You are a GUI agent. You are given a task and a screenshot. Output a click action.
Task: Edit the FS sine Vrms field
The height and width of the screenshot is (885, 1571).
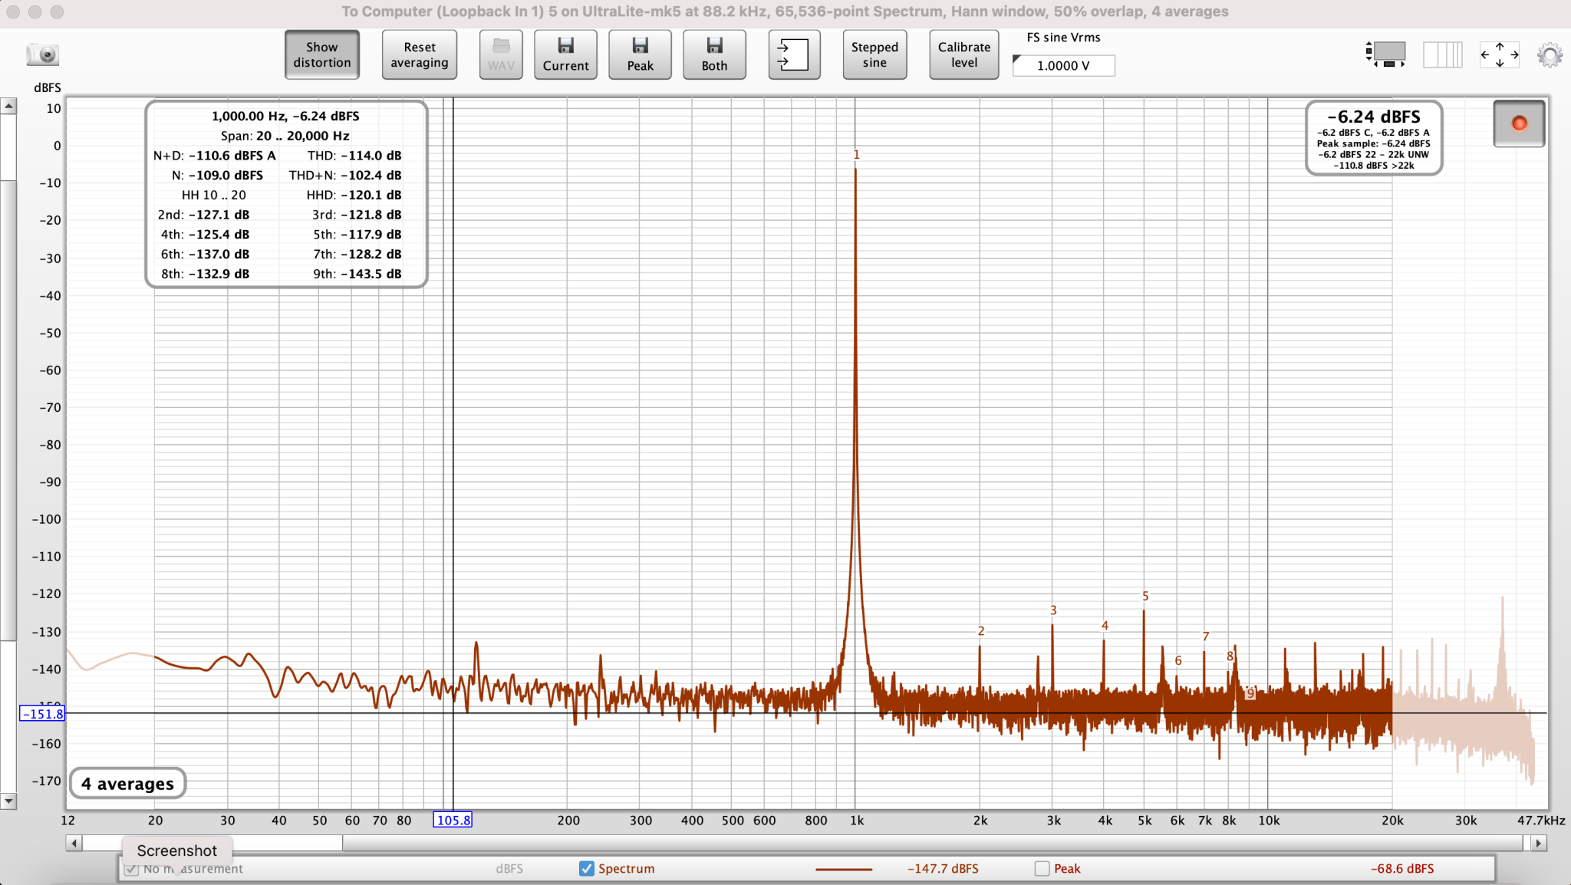tap(1063, 65)
